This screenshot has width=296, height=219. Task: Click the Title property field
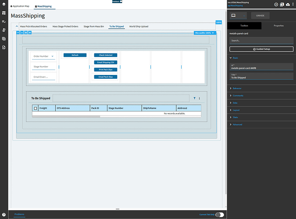[x=261, y=76]
